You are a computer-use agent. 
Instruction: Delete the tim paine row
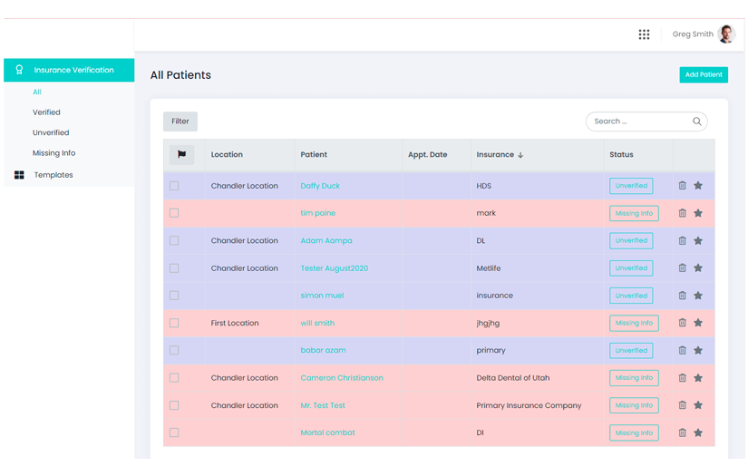(682, 213)
